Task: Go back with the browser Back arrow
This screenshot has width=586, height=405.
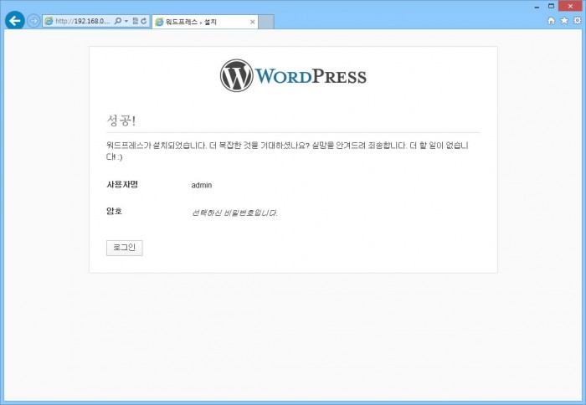Action: pyautogui.click(x=15, y=21)
